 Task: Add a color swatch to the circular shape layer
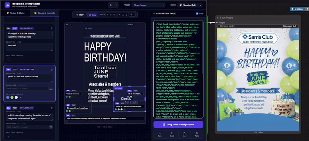click(8, 136)
